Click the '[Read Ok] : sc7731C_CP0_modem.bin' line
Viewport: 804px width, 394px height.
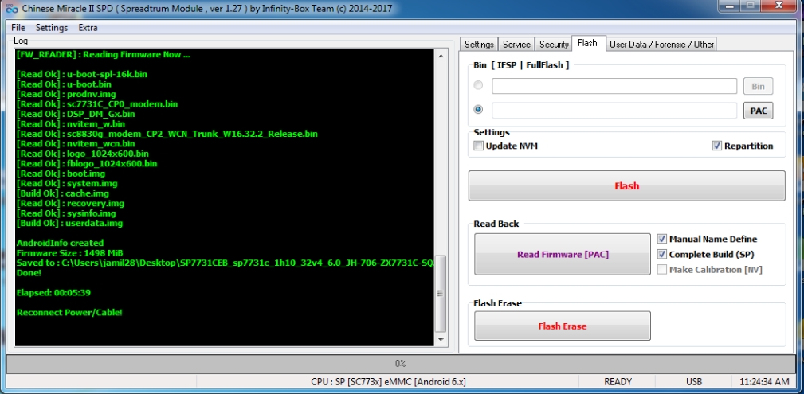(97, 104)
